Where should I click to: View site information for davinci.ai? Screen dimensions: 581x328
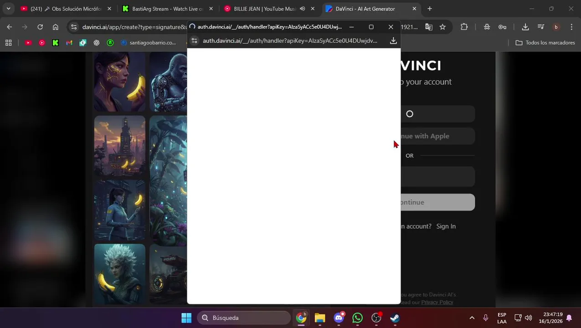74,27
